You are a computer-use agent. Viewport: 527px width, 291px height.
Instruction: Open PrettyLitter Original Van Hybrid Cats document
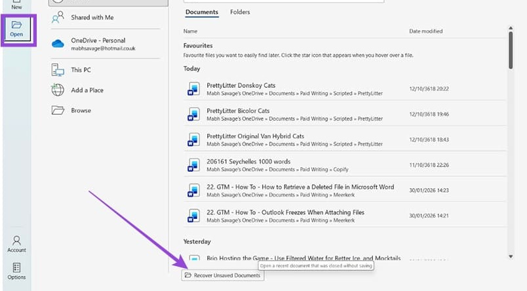click(x=345, y=140)
